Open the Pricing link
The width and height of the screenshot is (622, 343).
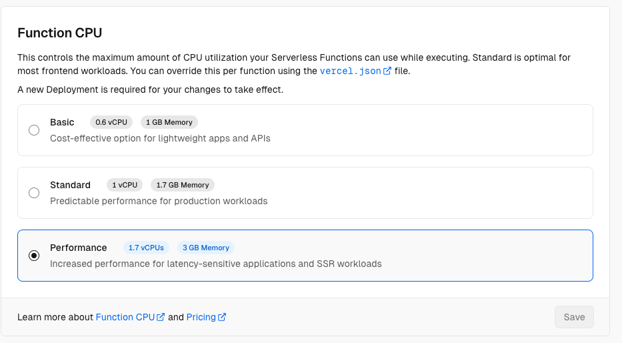point(201,317)
